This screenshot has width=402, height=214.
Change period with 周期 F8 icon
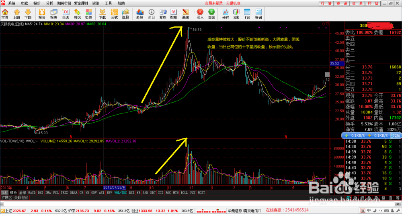pyautogui.click(x=173, y=14)
